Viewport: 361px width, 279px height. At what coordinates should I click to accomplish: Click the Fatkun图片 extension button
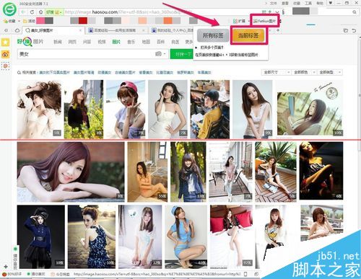coord(265,21)
